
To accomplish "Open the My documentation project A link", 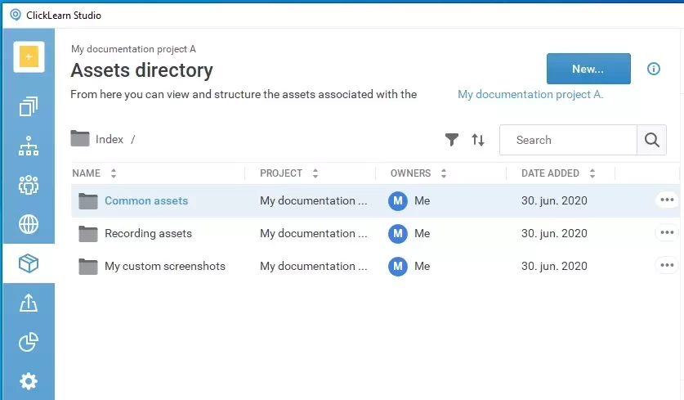I will click(x=530, y=94).
